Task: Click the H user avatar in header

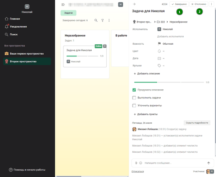Action: (x=121, y=5)
